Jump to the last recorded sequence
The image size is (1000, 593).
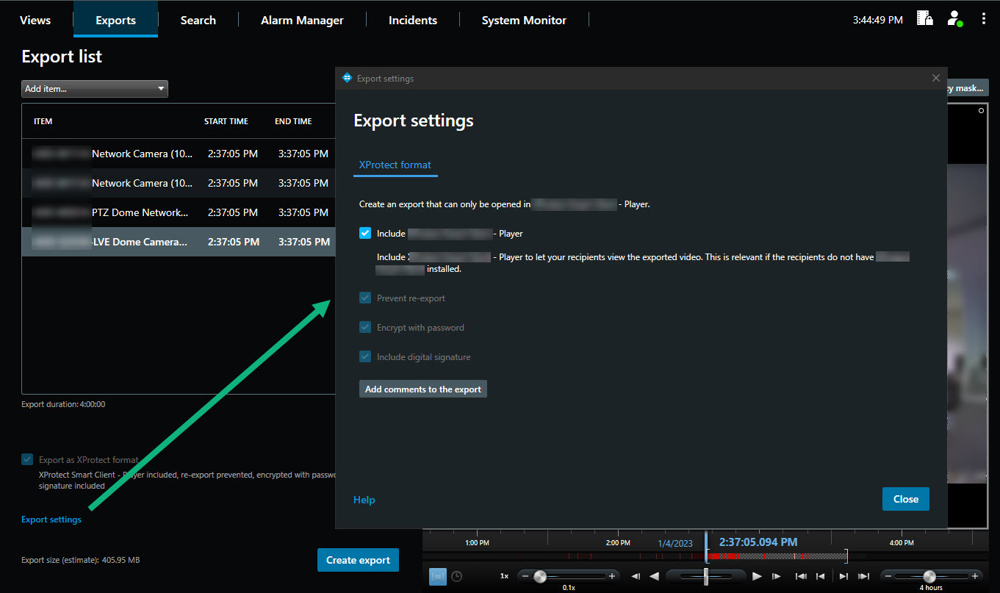pyautogui.click(x=864, y=576)
